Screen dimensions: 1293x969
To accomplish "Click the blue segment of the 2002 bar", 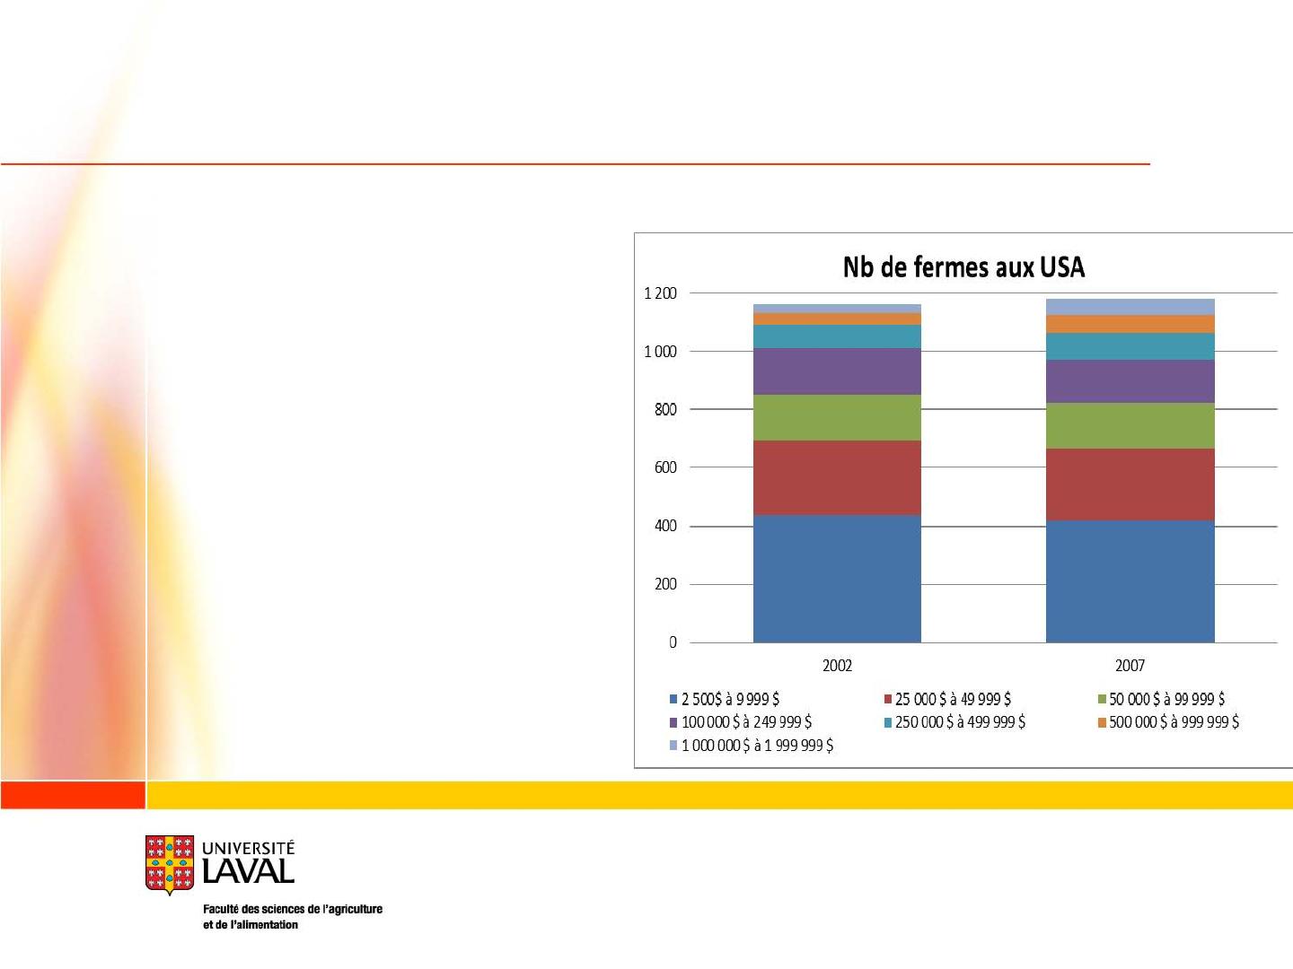I will click(x=837, y=579).
